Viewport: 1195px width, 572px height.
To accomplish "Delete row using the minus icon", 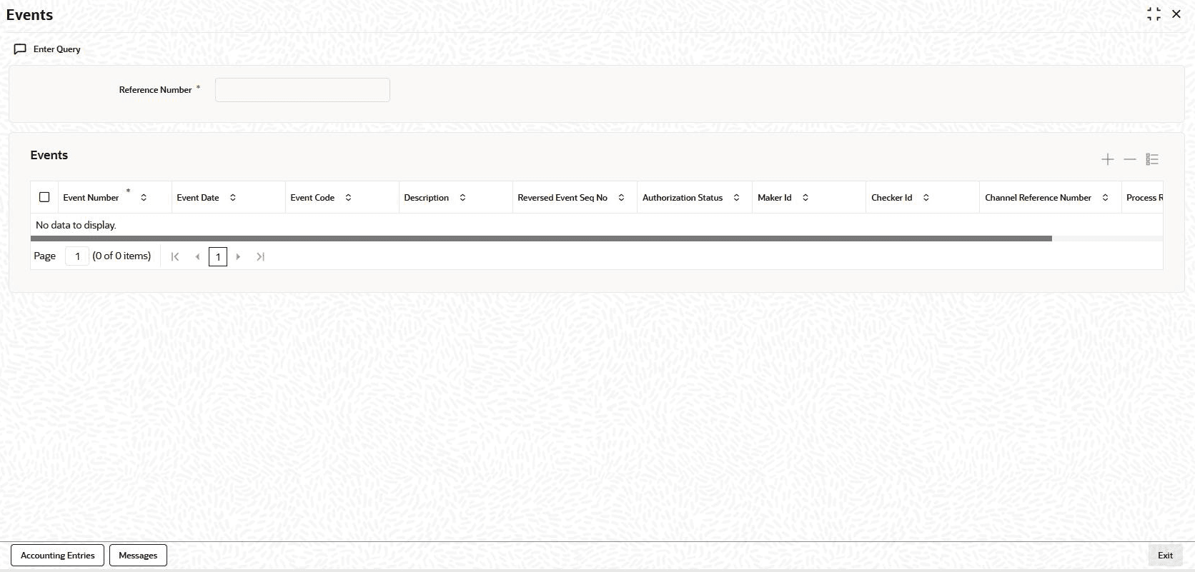I will point(1129,159).
